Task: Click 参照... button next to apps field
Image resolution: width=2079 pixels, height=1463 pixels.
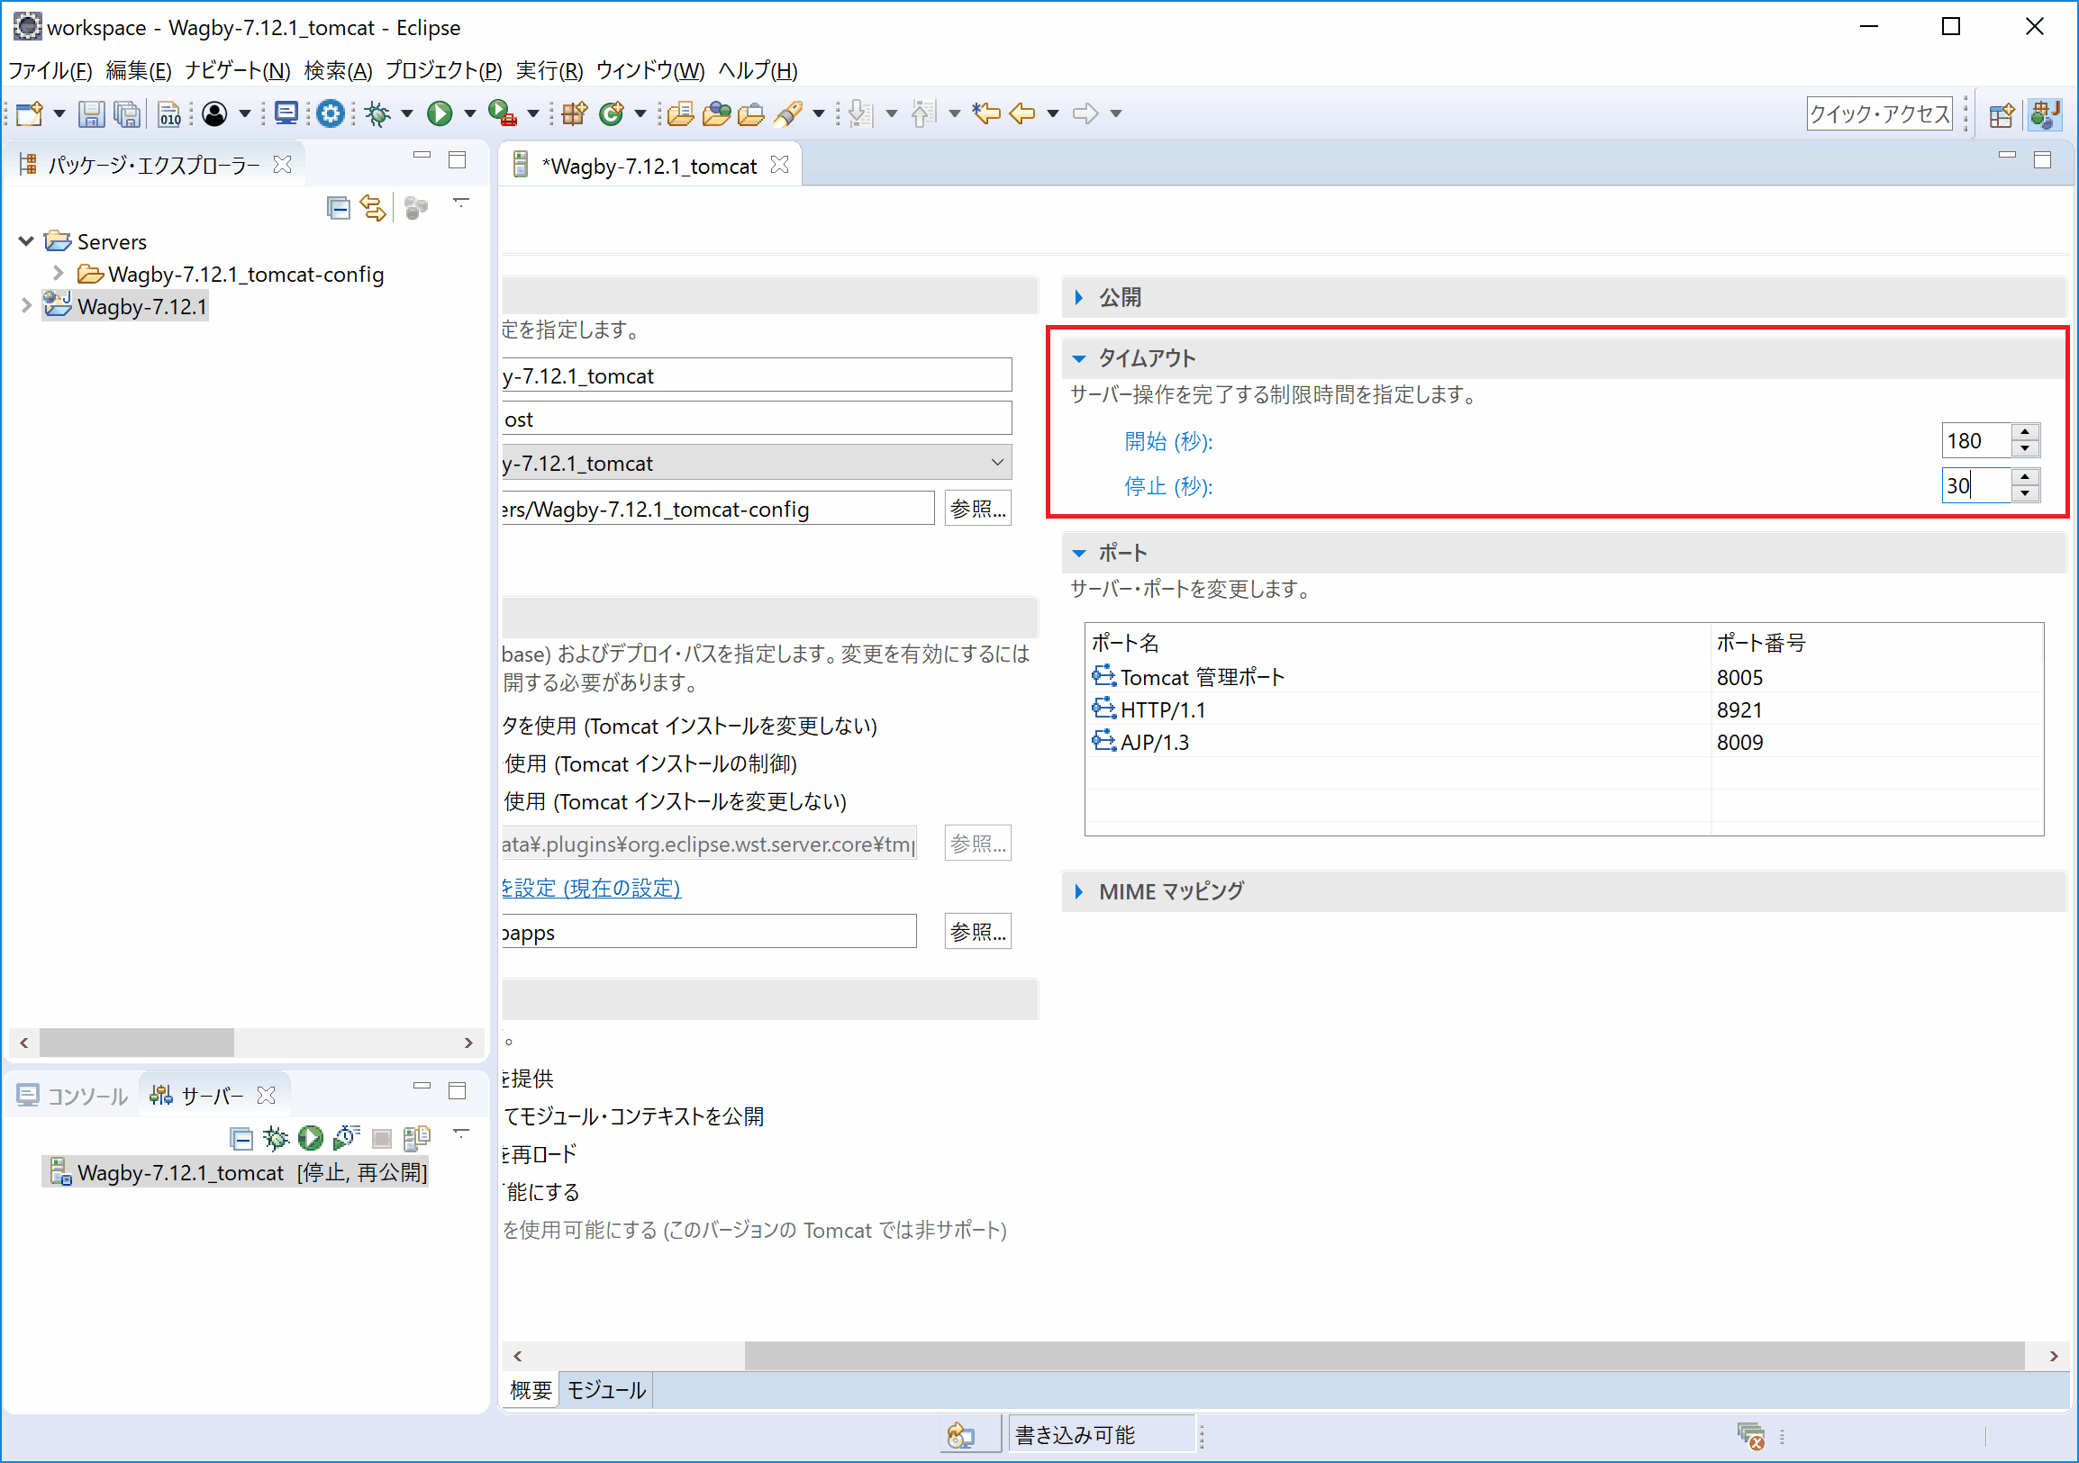Action: click(x=978, y=932)
